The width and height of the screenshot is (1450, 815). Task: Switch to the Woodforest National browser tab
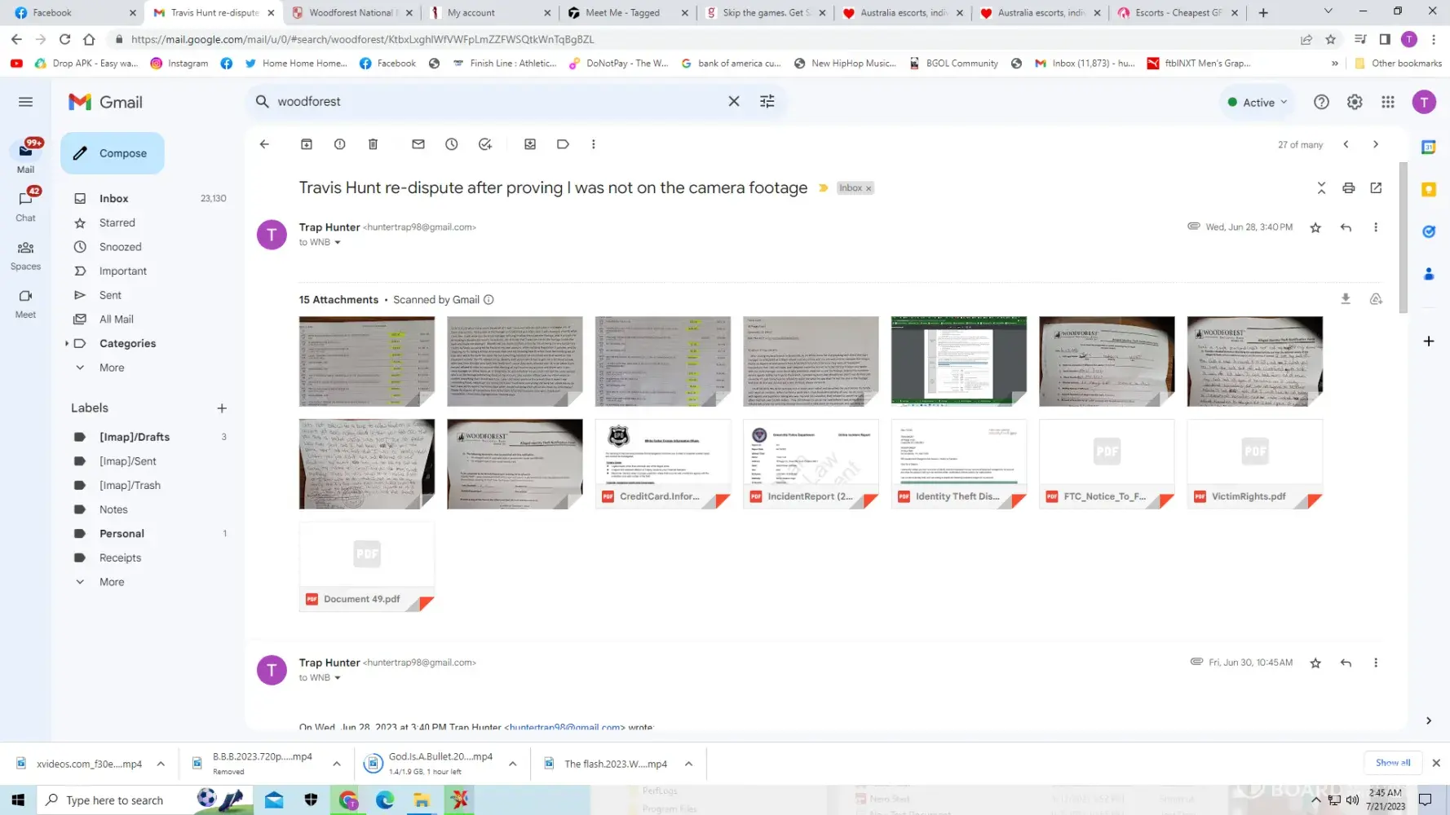pos(351,13)
